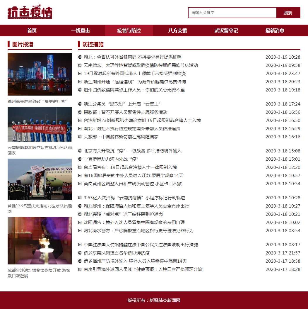The height and width of the screenshot is (309, 308).
Task: Open article 文旅部：中国游客暂勿前往高风险国家
Action: point(121,137)
